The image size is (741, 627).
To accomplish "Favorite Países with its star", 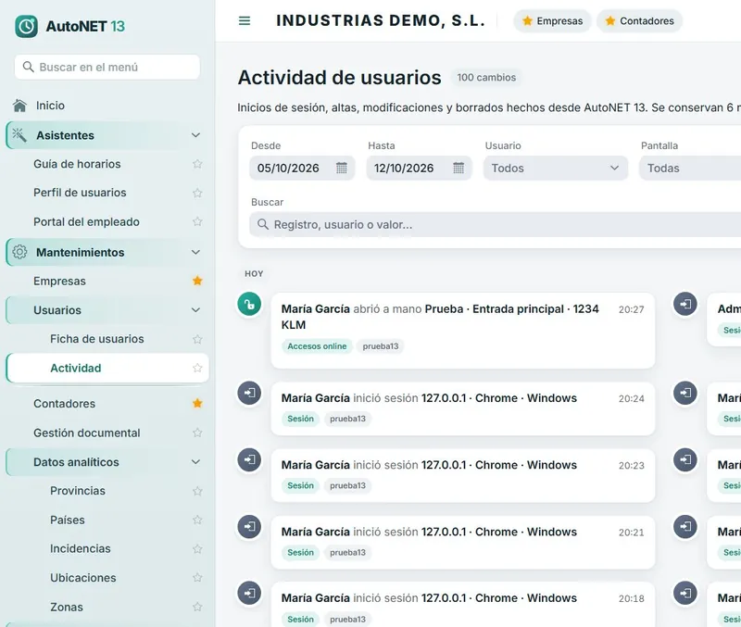I will click(197, 520).
